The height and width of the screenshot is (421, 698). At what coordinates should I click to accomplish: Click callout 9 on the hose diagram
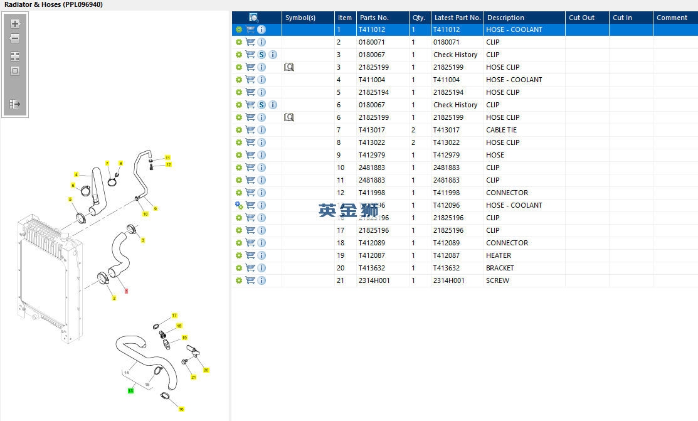(156, 208)
